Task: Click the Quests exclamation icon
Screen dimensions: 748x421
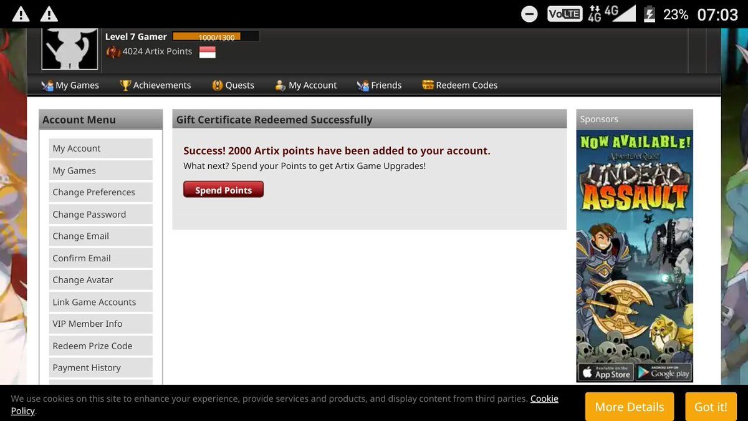Action: pos(218,85)
